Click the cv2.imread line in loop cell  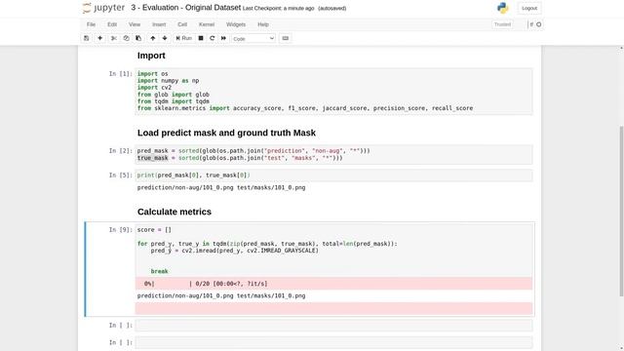[234, 251]
